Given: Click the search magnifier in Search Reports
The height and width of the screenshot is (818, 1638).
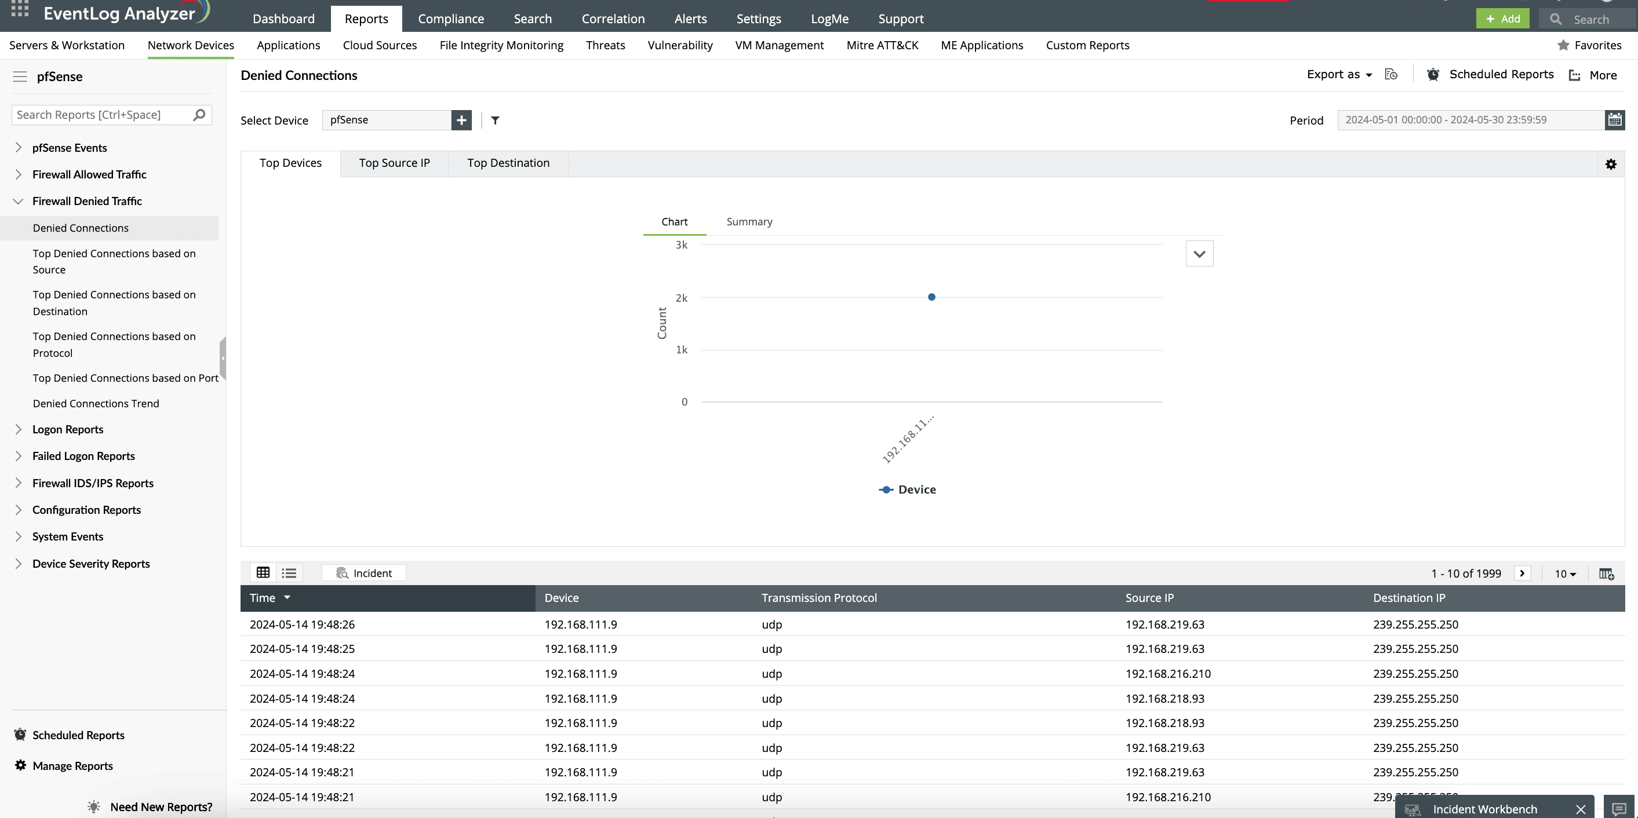Looking at the screenshot, I should [x=199, y=115].
